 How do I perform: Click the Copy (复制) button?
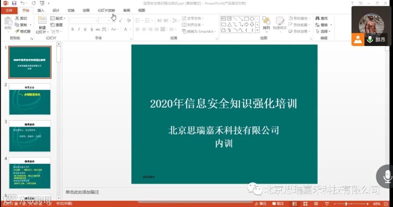(21, 25)
